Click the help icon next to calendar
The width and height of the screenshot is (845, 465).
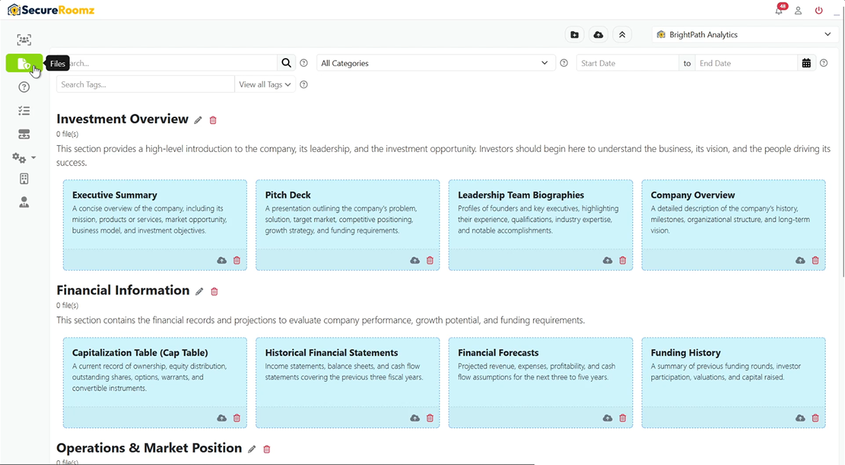point(824,63)
